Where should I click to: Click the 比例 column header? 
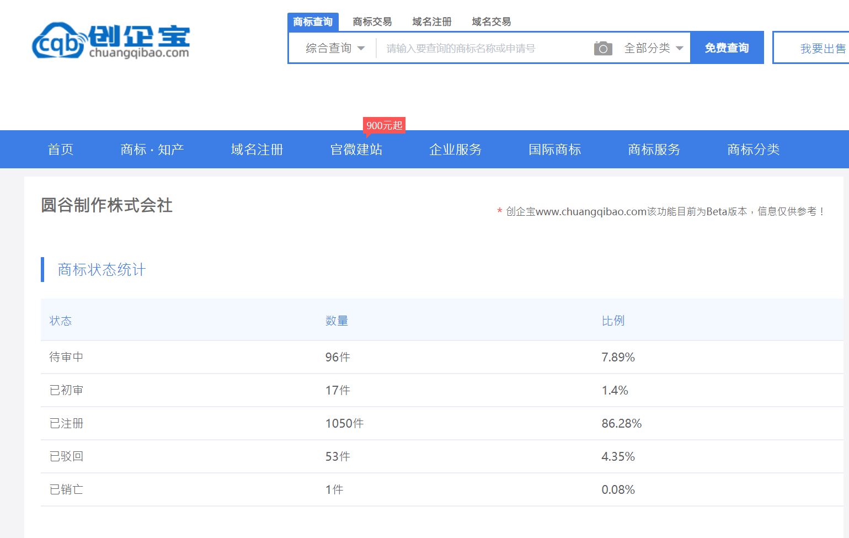click(x=613, y=321)
